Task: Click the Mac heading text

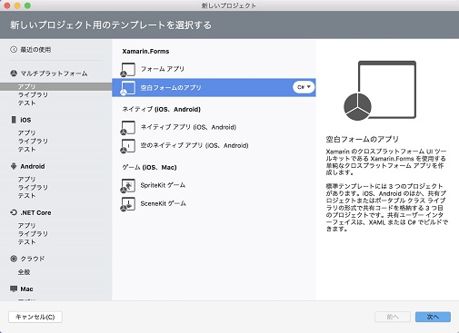Action: pyautogui.click(x=26, y=289)
